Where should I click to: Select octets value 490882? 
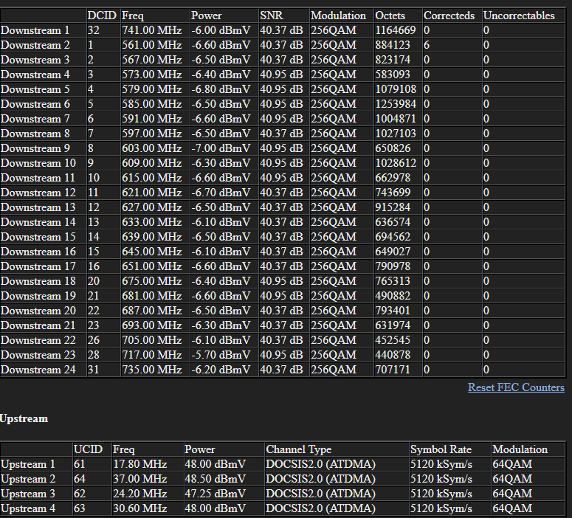(x=393, y=296)
